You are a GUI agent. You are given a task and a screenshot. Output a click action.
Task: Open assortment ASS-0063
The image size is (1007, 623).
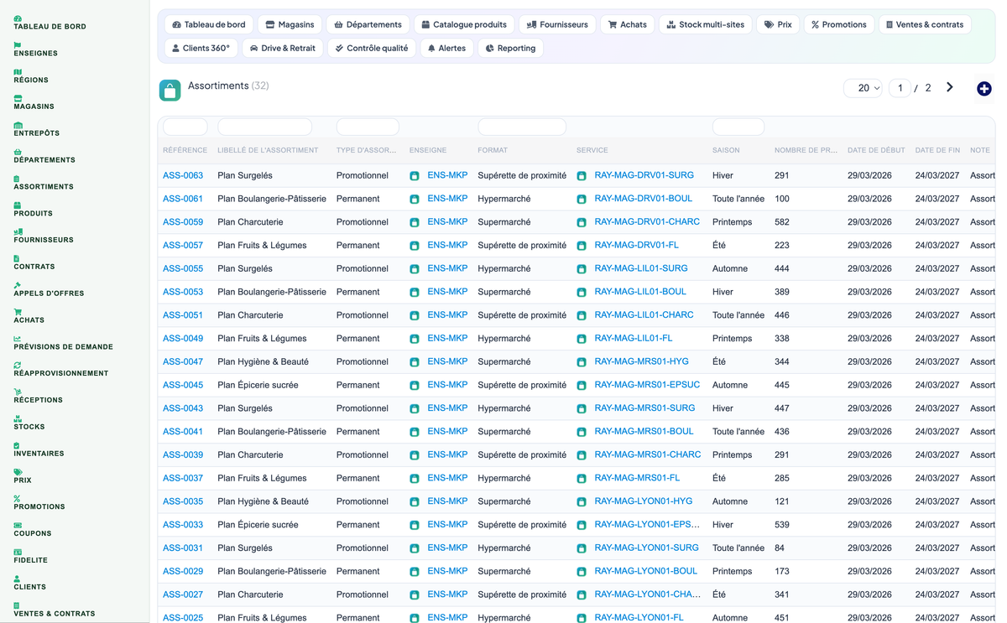(x=183, y=175)
